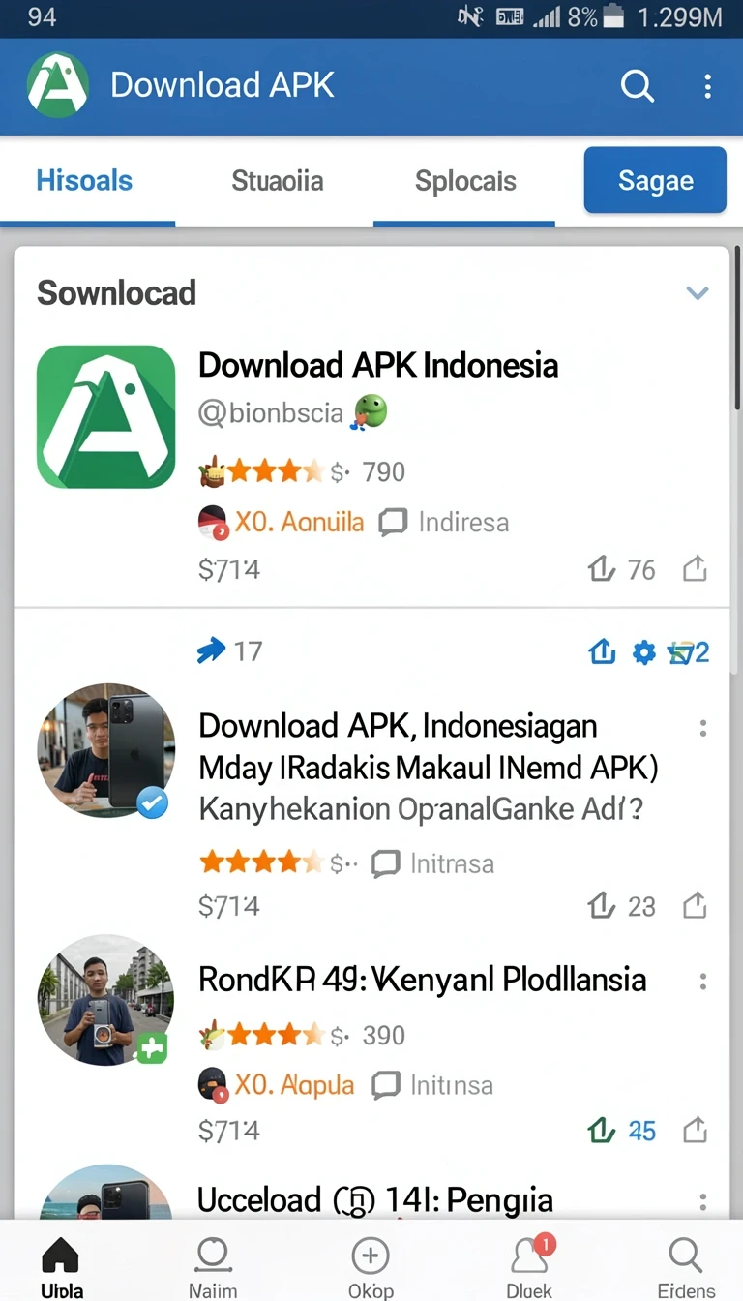Click star rating showing 790

[x=302, y=472]
